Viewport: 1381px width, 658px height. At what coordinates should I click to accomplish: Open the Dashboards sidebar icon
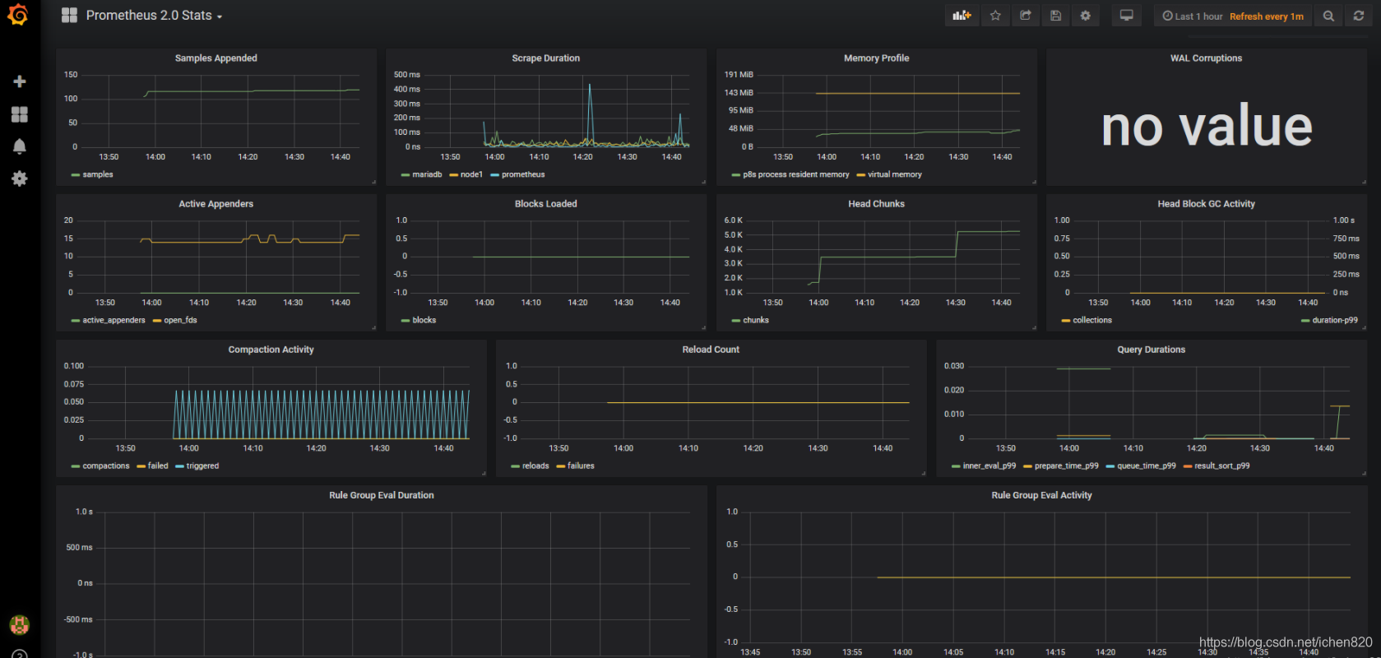(20, 114)
